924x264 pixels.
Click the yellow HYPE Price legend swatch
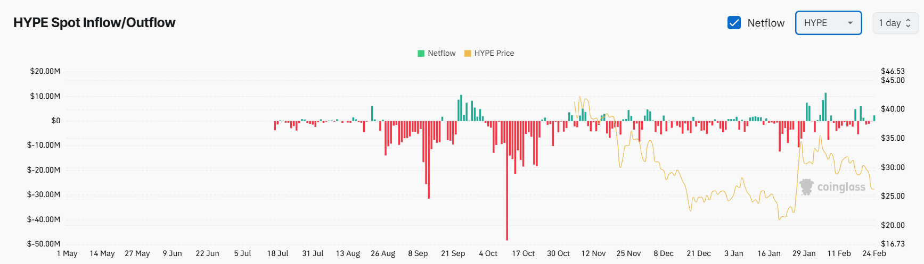pos(468,53)
